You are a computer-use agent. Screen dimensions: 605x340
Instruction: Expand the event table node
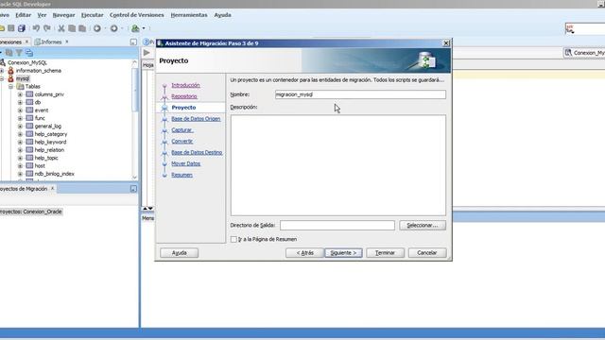[x=20, y=110]
